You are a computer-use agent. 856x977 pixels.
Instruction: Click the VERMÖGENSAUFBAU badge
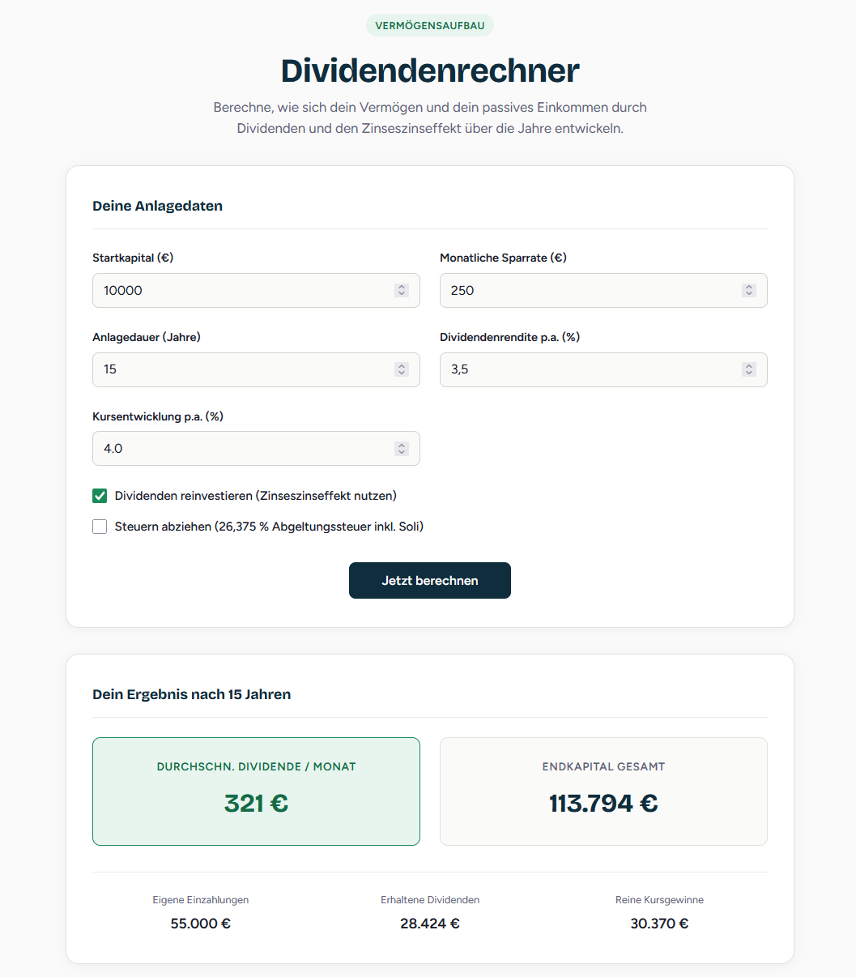(x=429, y=25)
